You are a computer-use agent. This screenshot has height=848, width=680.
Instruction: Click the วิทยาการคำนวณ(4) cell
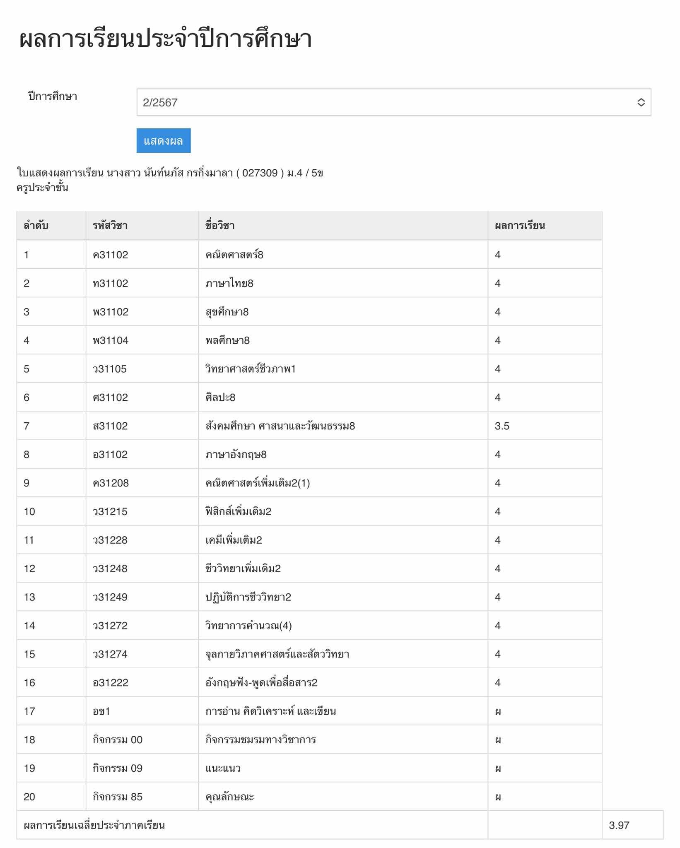pos(248,626)
